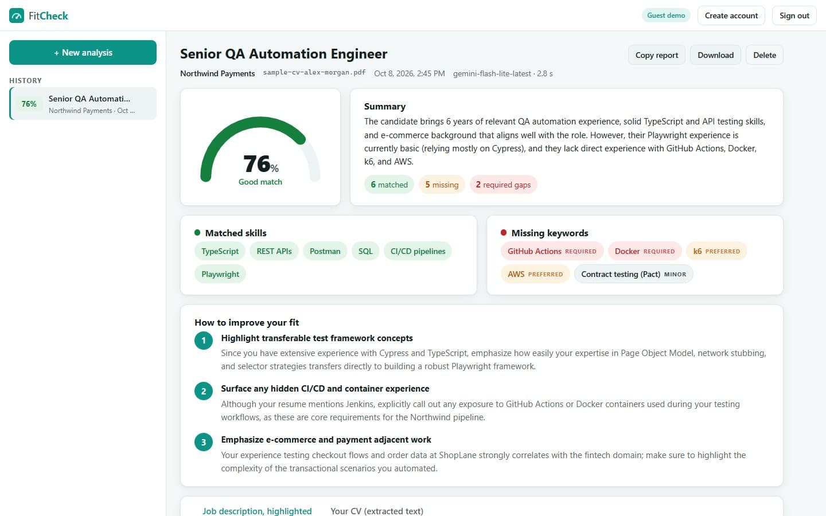Click the FitCheck logo icon
The image size is (826, 516).
17,15
